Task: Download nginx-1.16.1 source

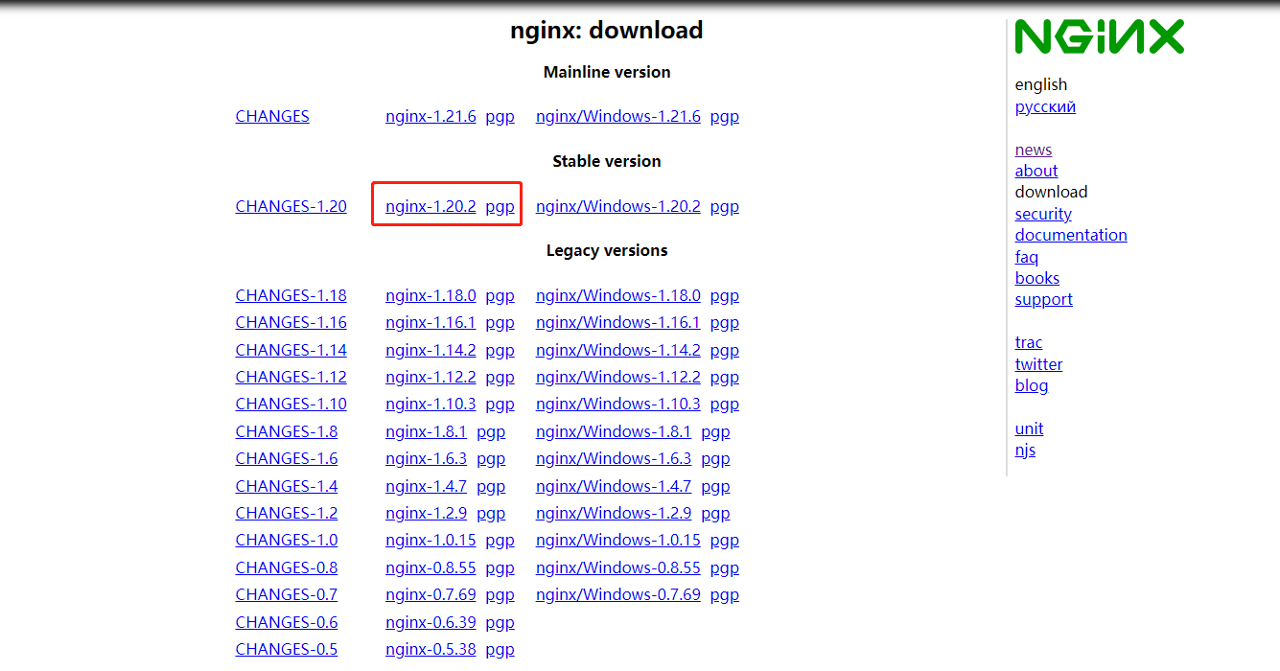Action: click(x=431, y=322)
